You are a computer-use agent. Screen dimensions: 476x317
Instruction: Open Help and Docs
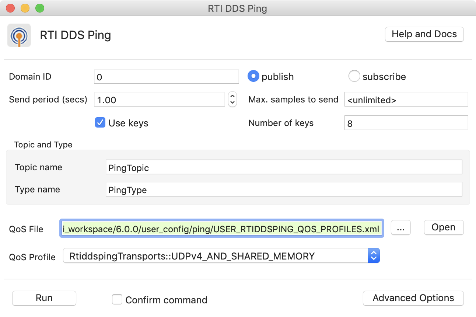click(424, 34)
